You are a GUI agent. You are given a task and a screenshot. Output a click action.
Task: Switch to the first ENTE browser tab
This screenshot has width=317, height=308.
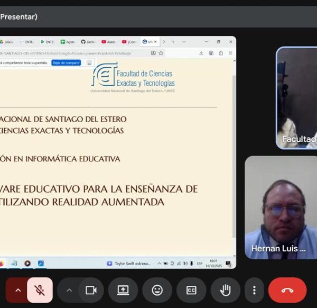pos(27,42)
